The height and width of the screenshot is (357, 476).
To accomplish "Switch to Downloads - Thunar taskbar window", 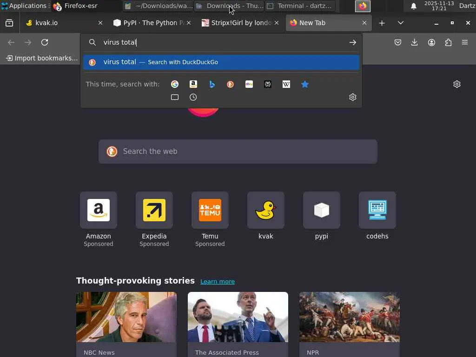I will [x=229, y=6].
